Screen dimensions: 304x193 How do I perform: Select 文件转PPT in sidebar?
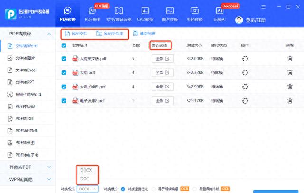(28, 82)
